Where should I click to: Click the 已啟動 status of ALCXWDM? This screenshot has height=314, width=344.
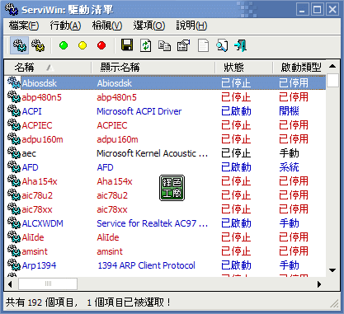tap(236, 223)
